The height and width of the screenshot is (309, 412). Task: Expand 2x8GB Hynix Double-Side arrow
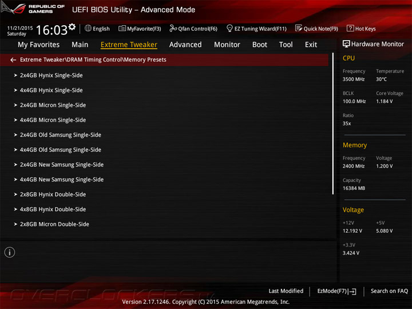[15, 195]
